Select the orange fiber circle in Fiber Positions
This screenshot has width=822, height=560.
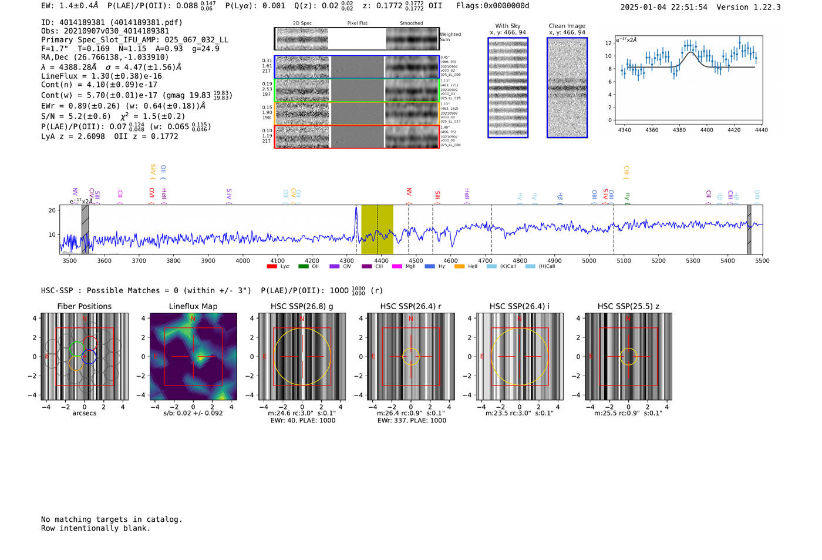point(75,363)
